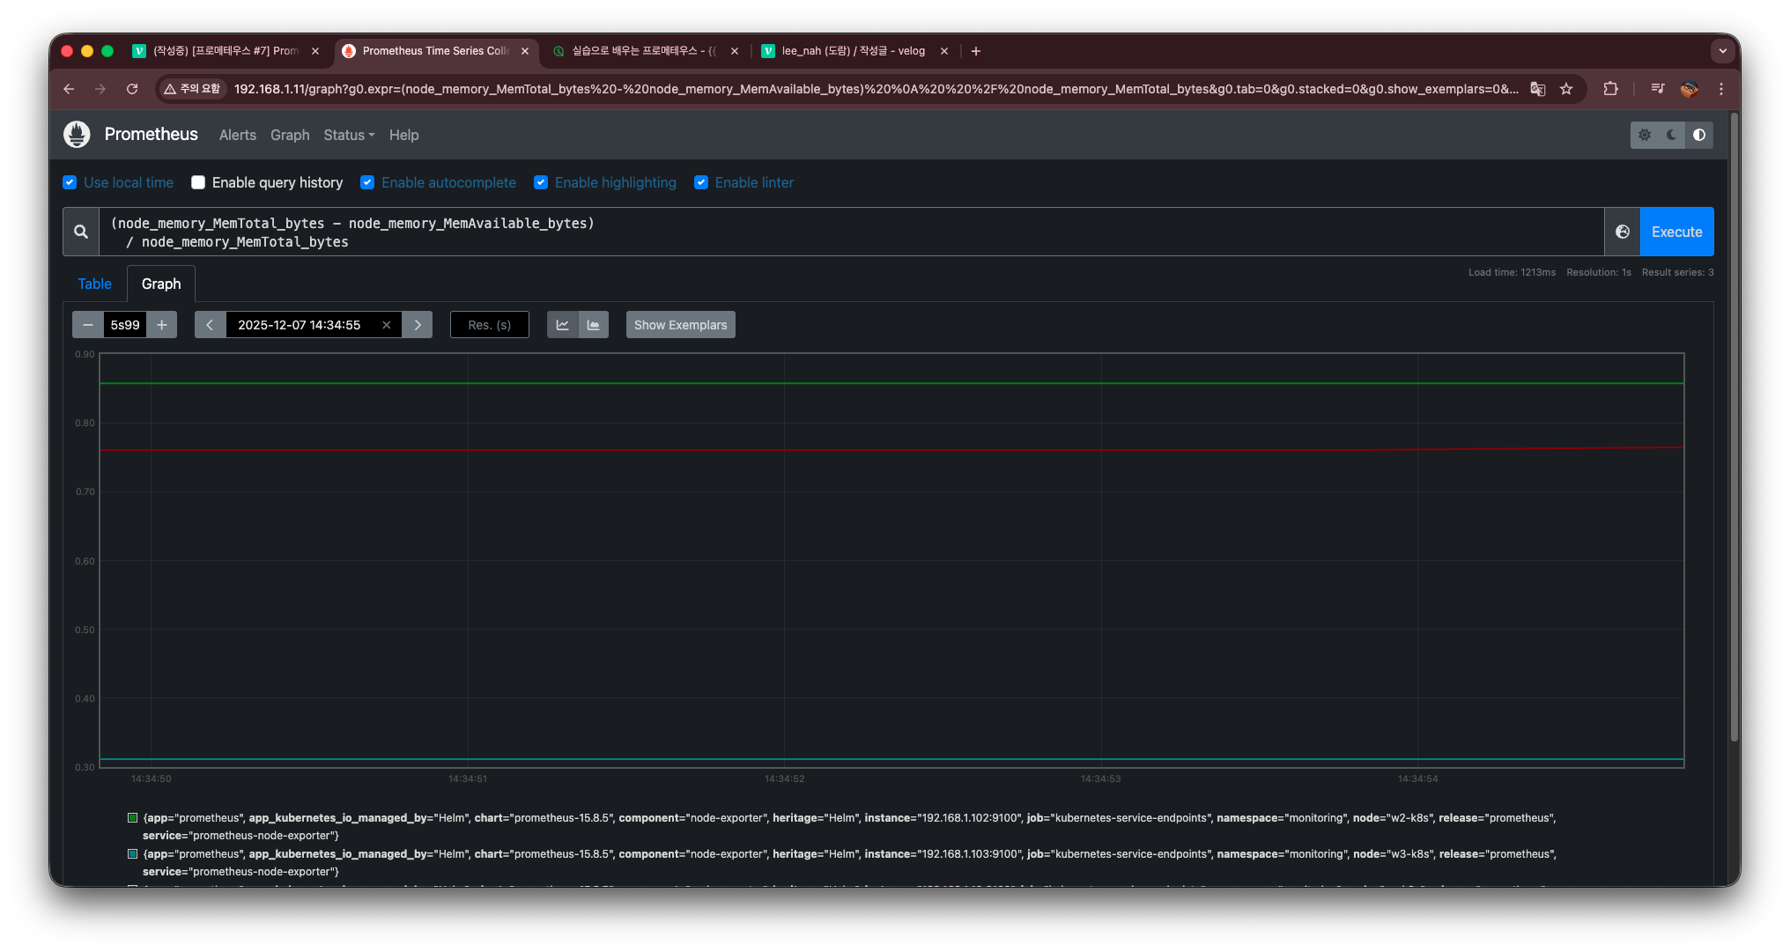Disable the Enable linter checkbox
This screenshot has height=952, width=1790.
(x=701, y=182)
